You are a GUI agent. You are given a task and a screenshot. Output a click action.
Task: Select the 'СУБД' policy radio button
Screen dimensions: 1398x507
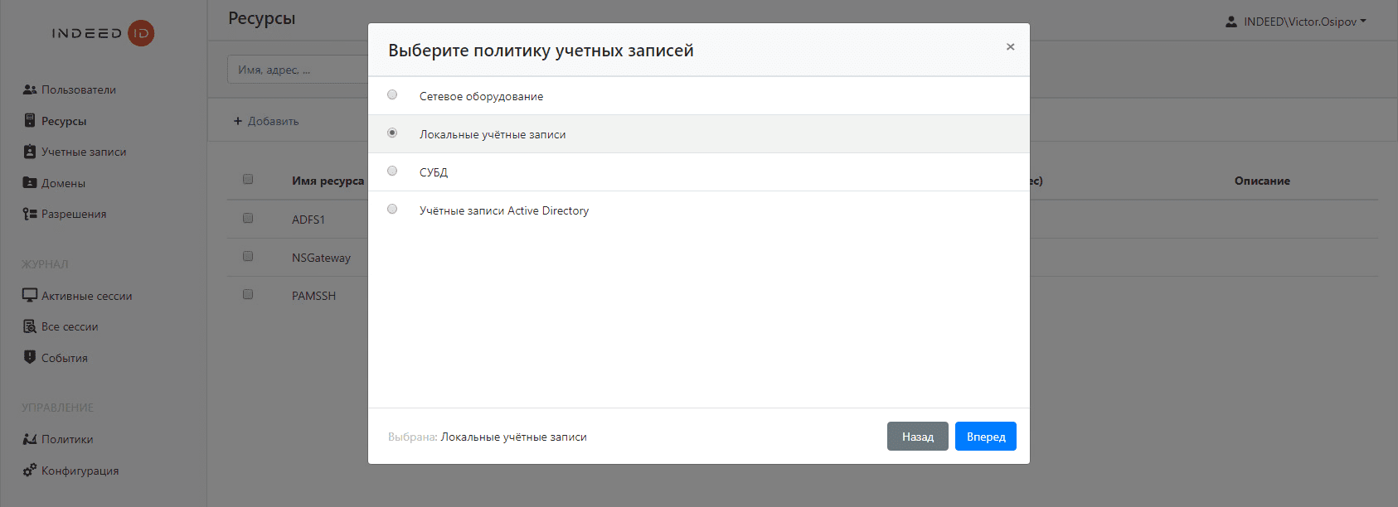coord(392,171)
